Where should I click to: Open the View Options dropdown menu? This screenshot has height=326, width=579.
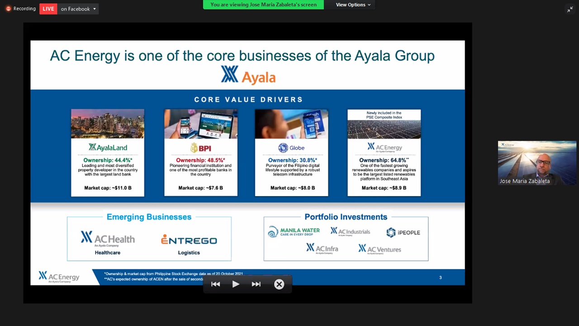coord(353,5)
